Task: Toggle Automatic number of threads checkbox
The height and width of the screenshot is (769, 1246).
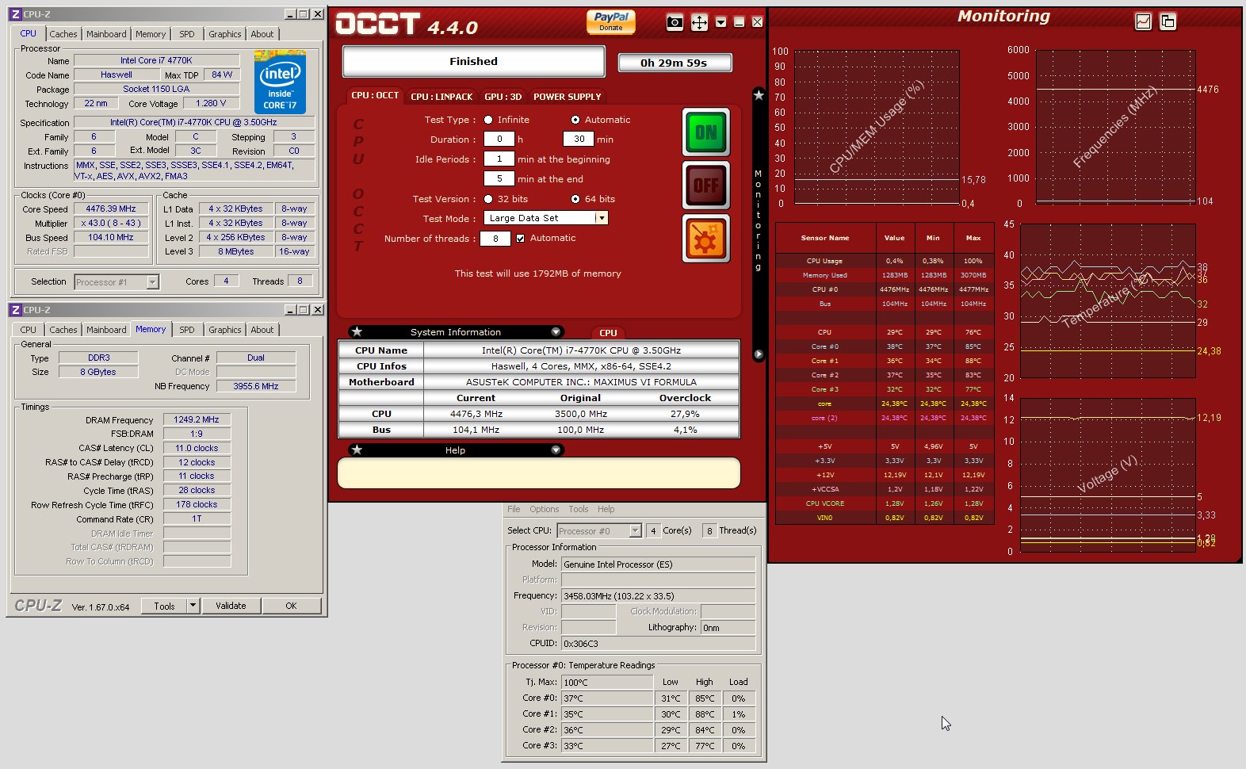Action: (x=520, y=238)
